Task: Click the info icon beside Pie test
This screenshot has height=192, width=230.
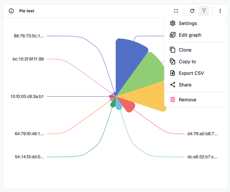Action: [x=11, y=11]
